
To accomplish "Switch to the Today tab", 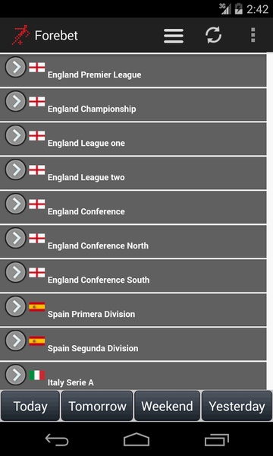I will pos(30,406).
